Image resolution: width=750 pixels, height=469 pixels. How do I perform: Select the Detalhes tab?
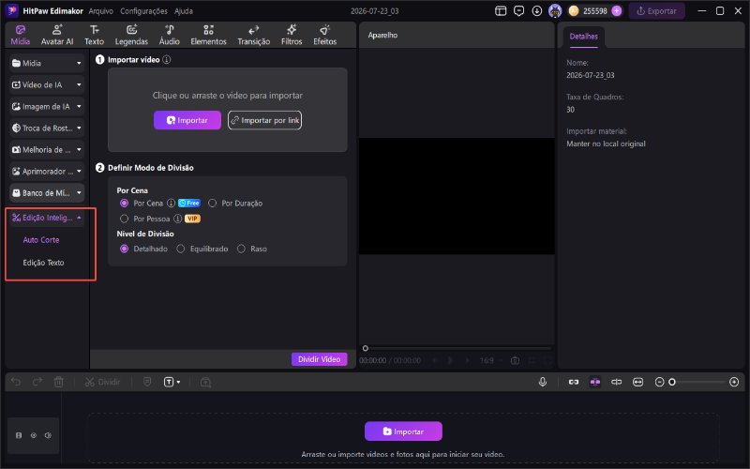[x=583, y=37]
